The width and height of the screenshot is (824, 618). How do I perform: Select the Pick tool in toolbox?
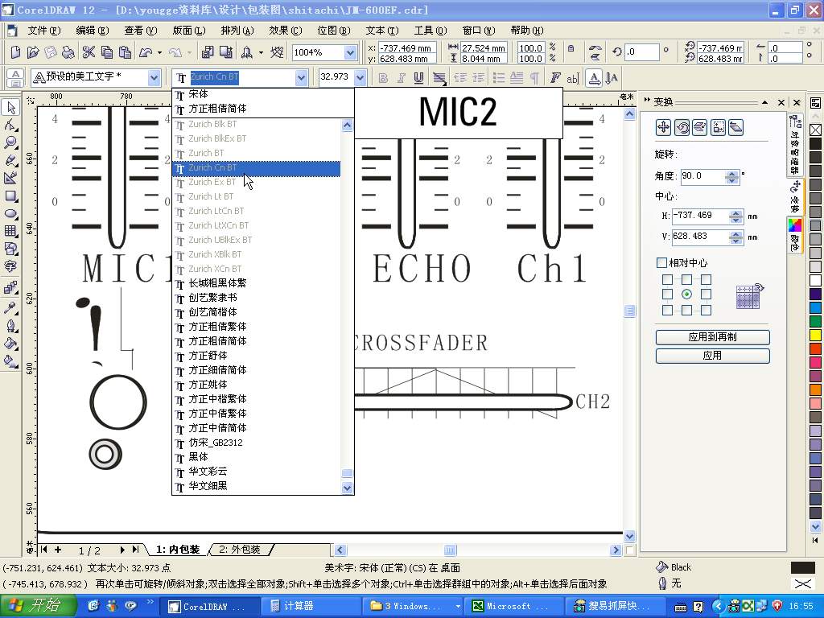(x=10, y=108)
